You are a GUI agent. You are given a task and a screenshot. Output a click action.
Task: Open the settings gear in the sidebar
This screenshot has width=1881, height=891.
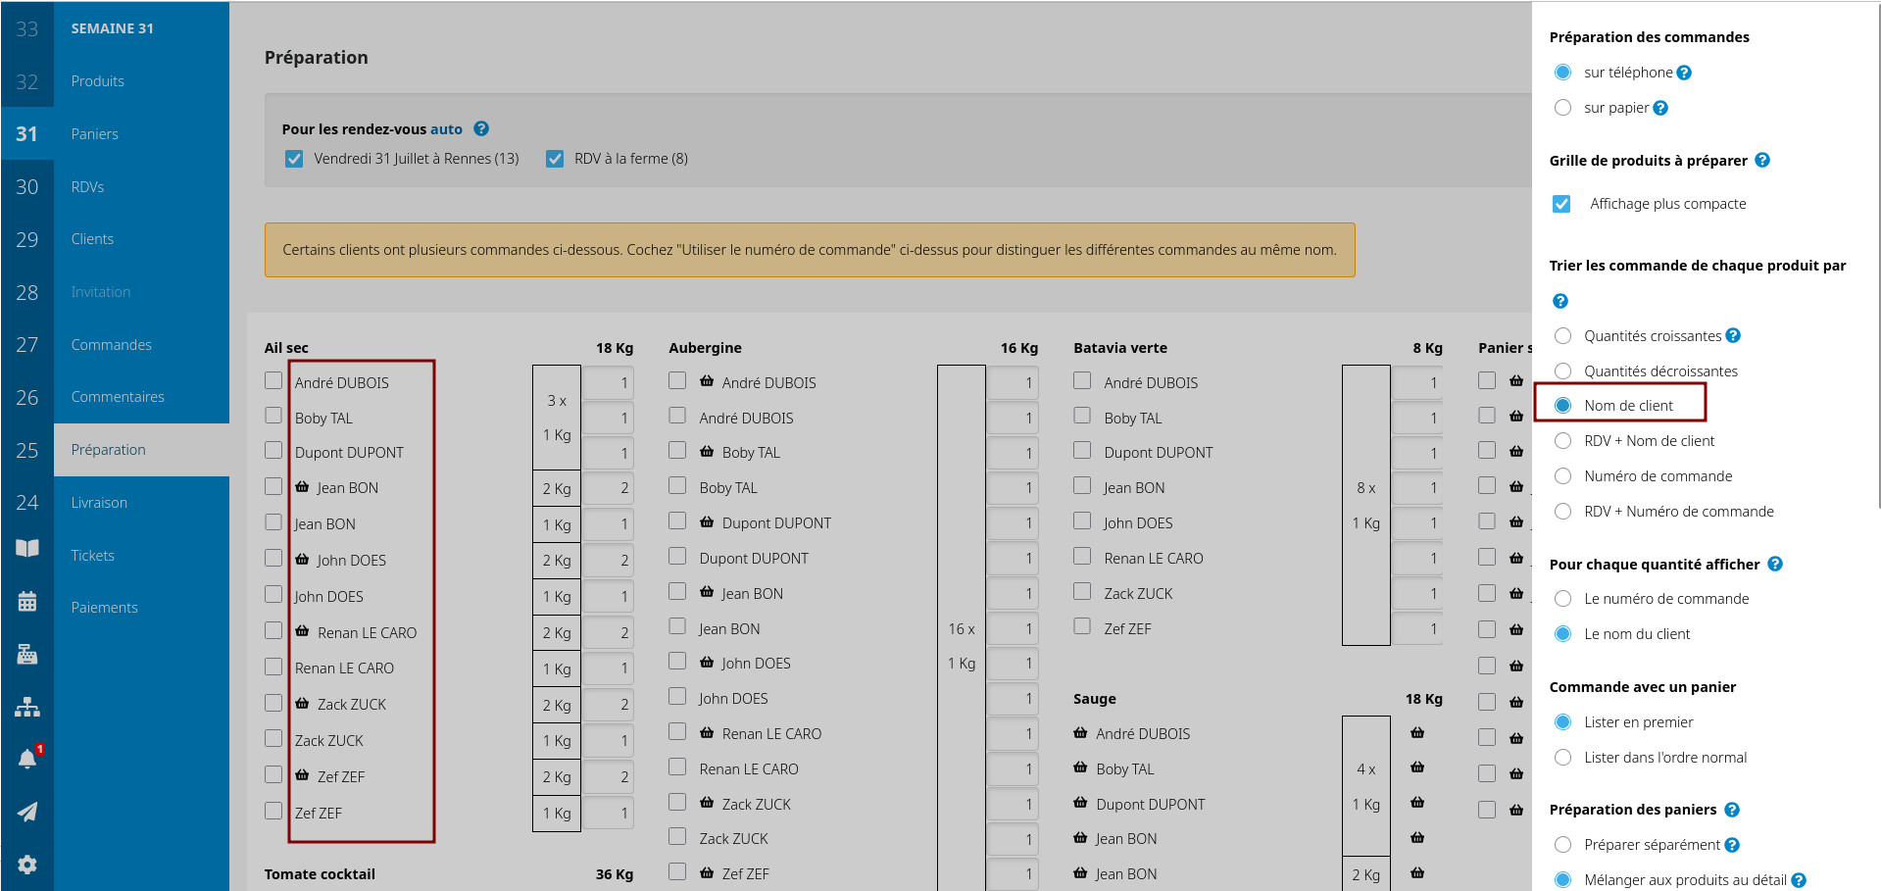point(27,865)
